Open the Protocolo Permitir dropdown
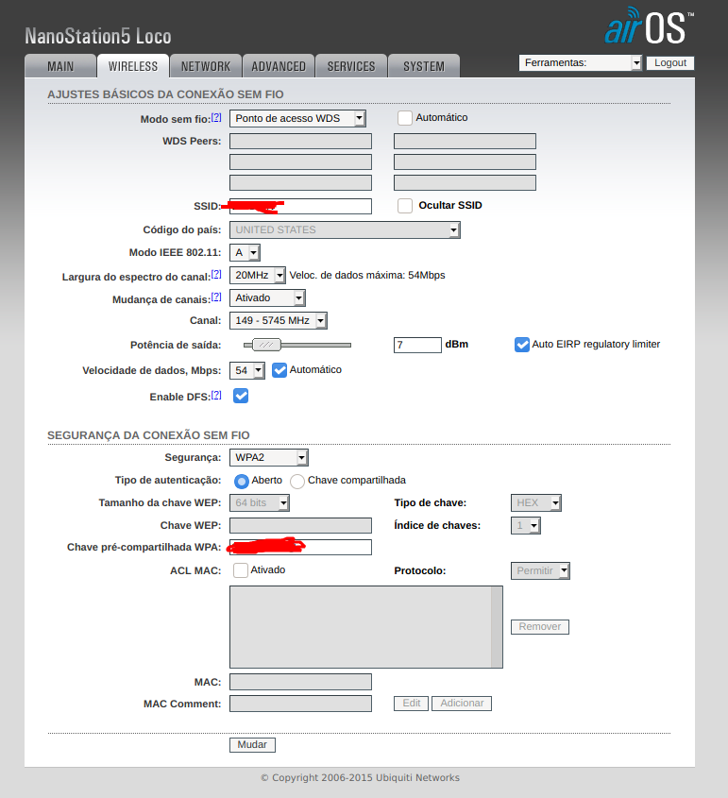The image size is (728, 798). click(x=540, y=571)
